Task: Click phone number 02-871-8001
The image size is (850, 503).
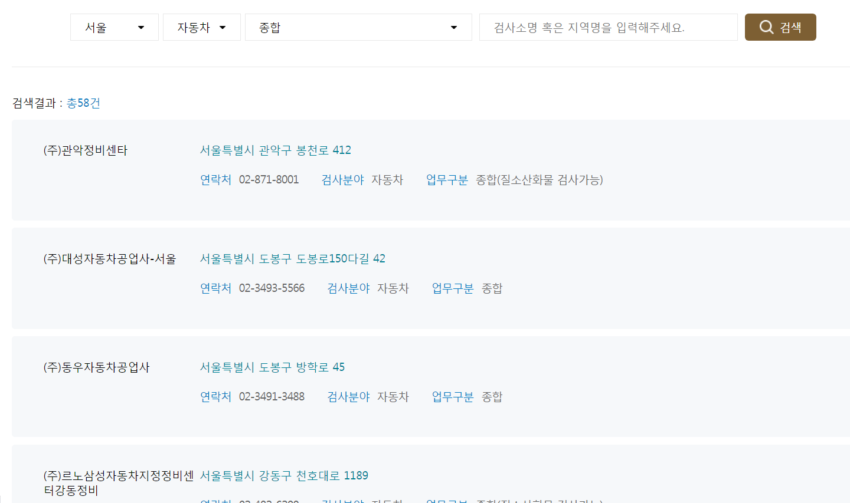Action: 269,180
